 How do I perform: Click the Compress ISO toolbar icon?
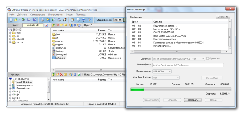tap(48, 20)
